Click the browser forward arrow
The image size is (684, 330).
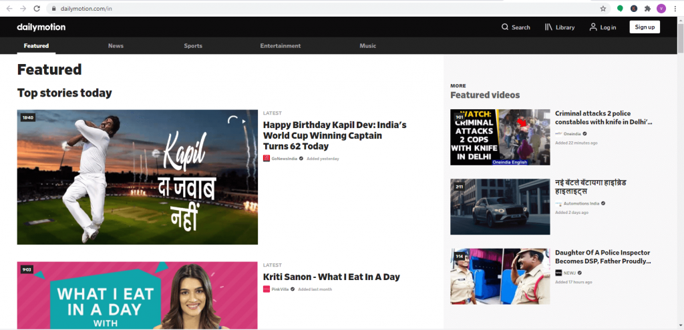coord(23,9)
